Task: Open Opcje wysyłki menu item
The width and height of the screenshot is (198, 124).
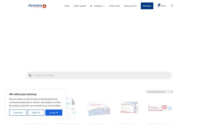Action: click(x=80, y=6)
